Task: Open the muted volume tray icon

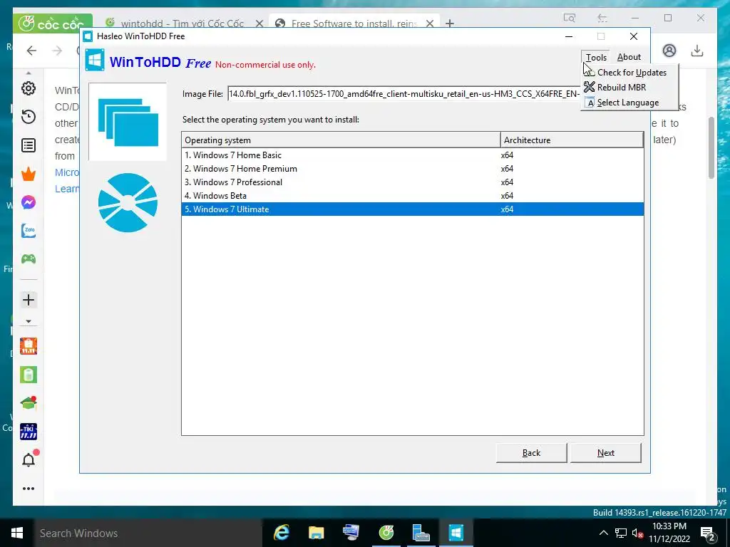Action: 638,533
